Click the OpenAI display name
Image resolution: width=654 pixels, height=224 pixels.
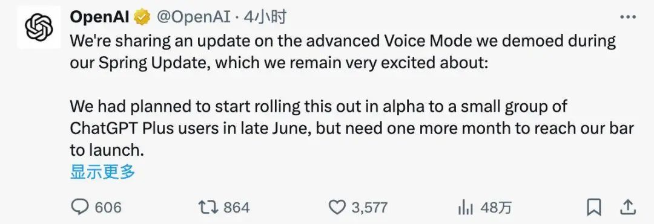point(100,18)
